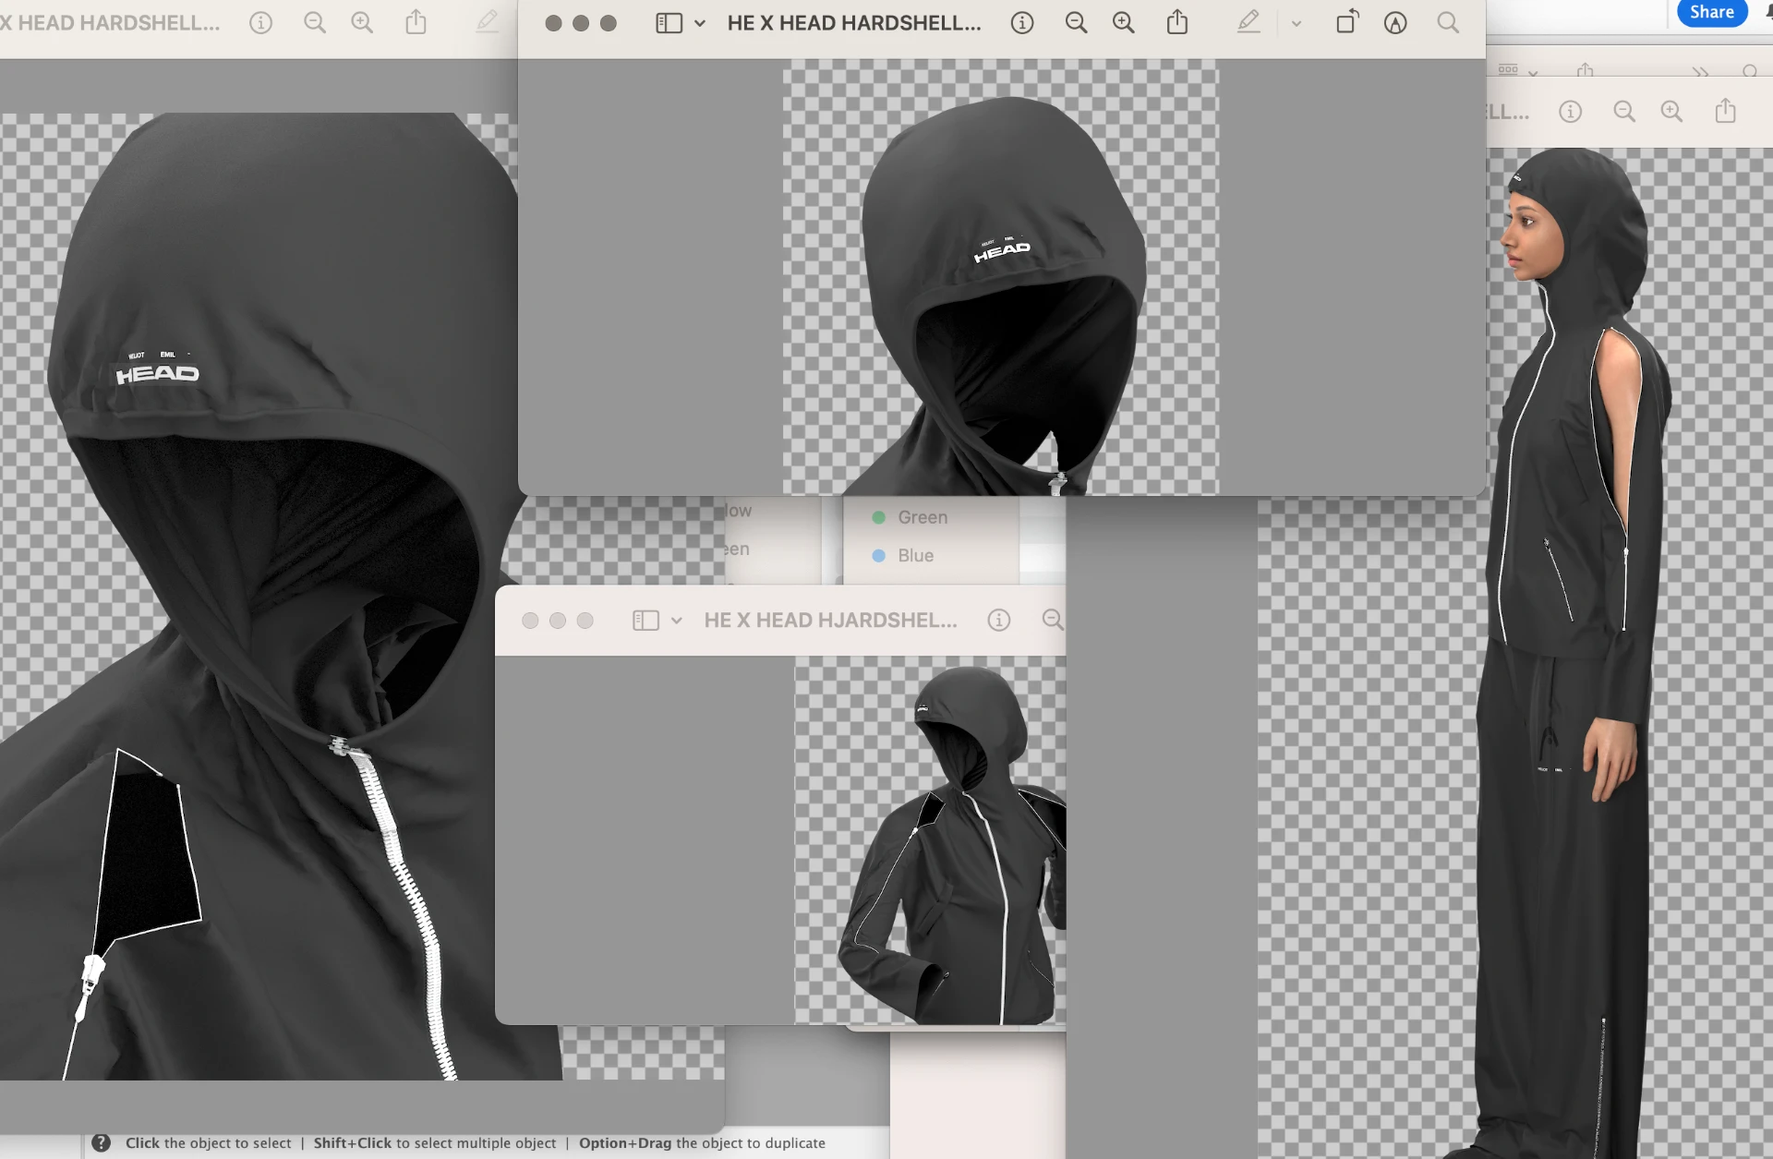This screenshot has height=1159, width=1773.
Task: Open info inspector in the HJARDSHEL window
Action: pyautogui.click(x=998, y=620)
